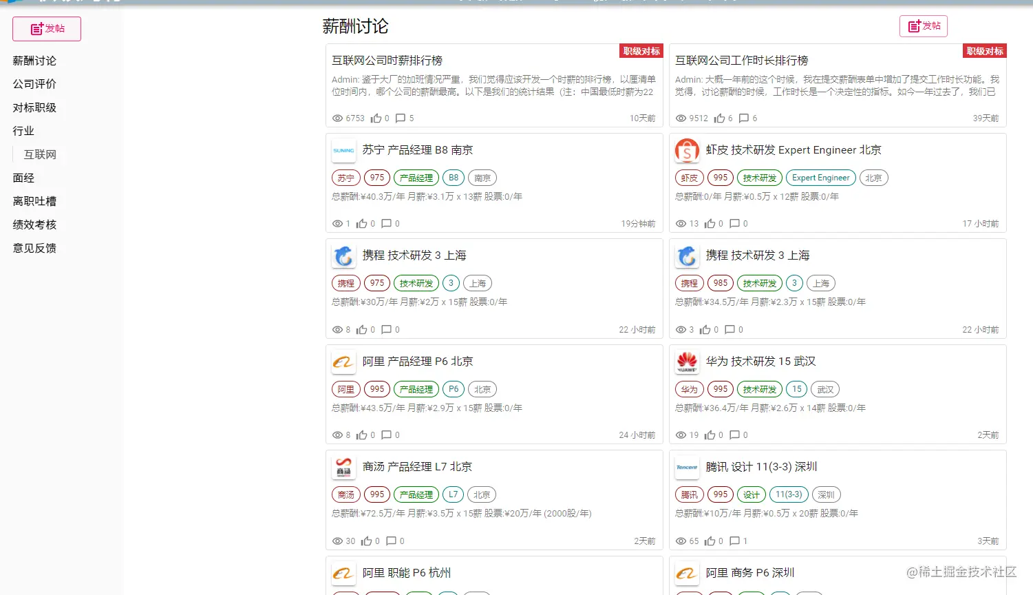Open the Alibaba logo on 阿里 产品经理 P6 北京
The width and height of the screenshot is (1033, 595).
point(343,362)
